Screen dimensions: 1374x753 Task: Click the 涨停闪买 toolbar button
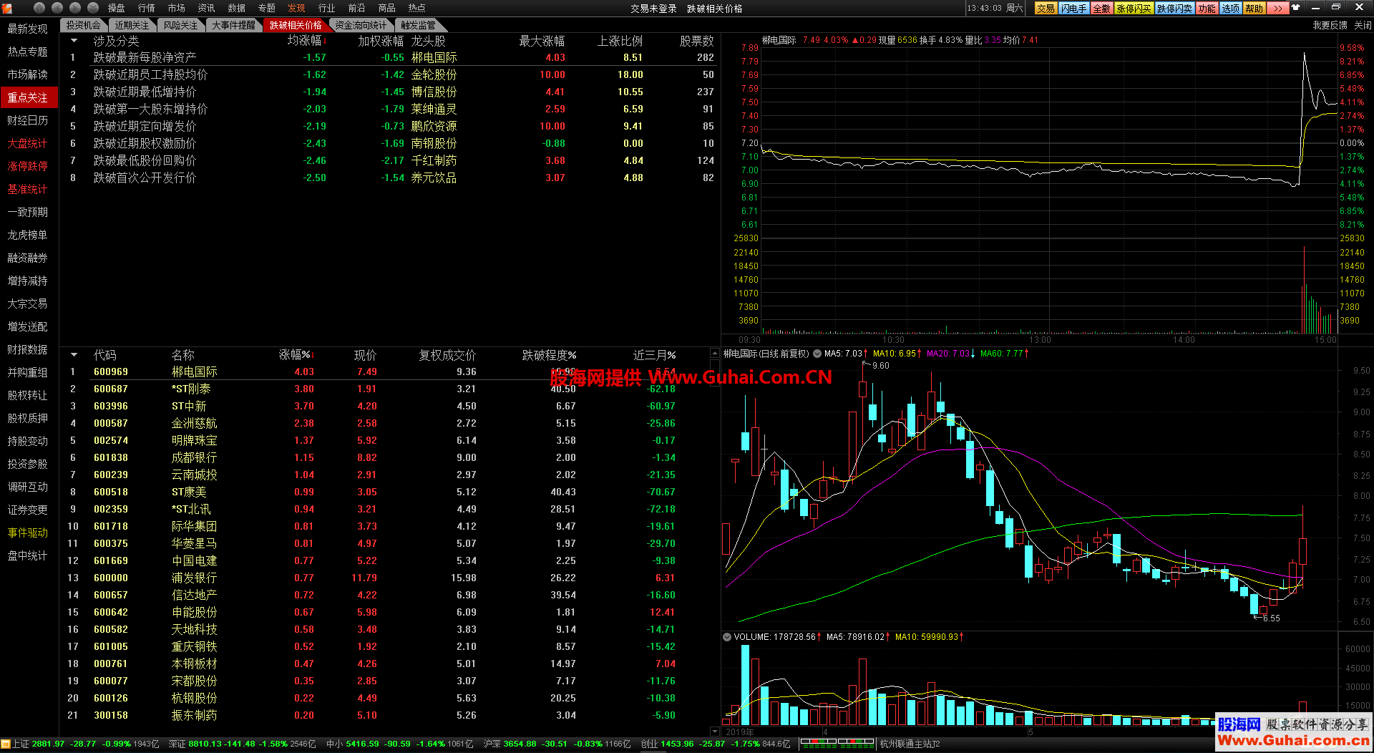[1134, 9]
